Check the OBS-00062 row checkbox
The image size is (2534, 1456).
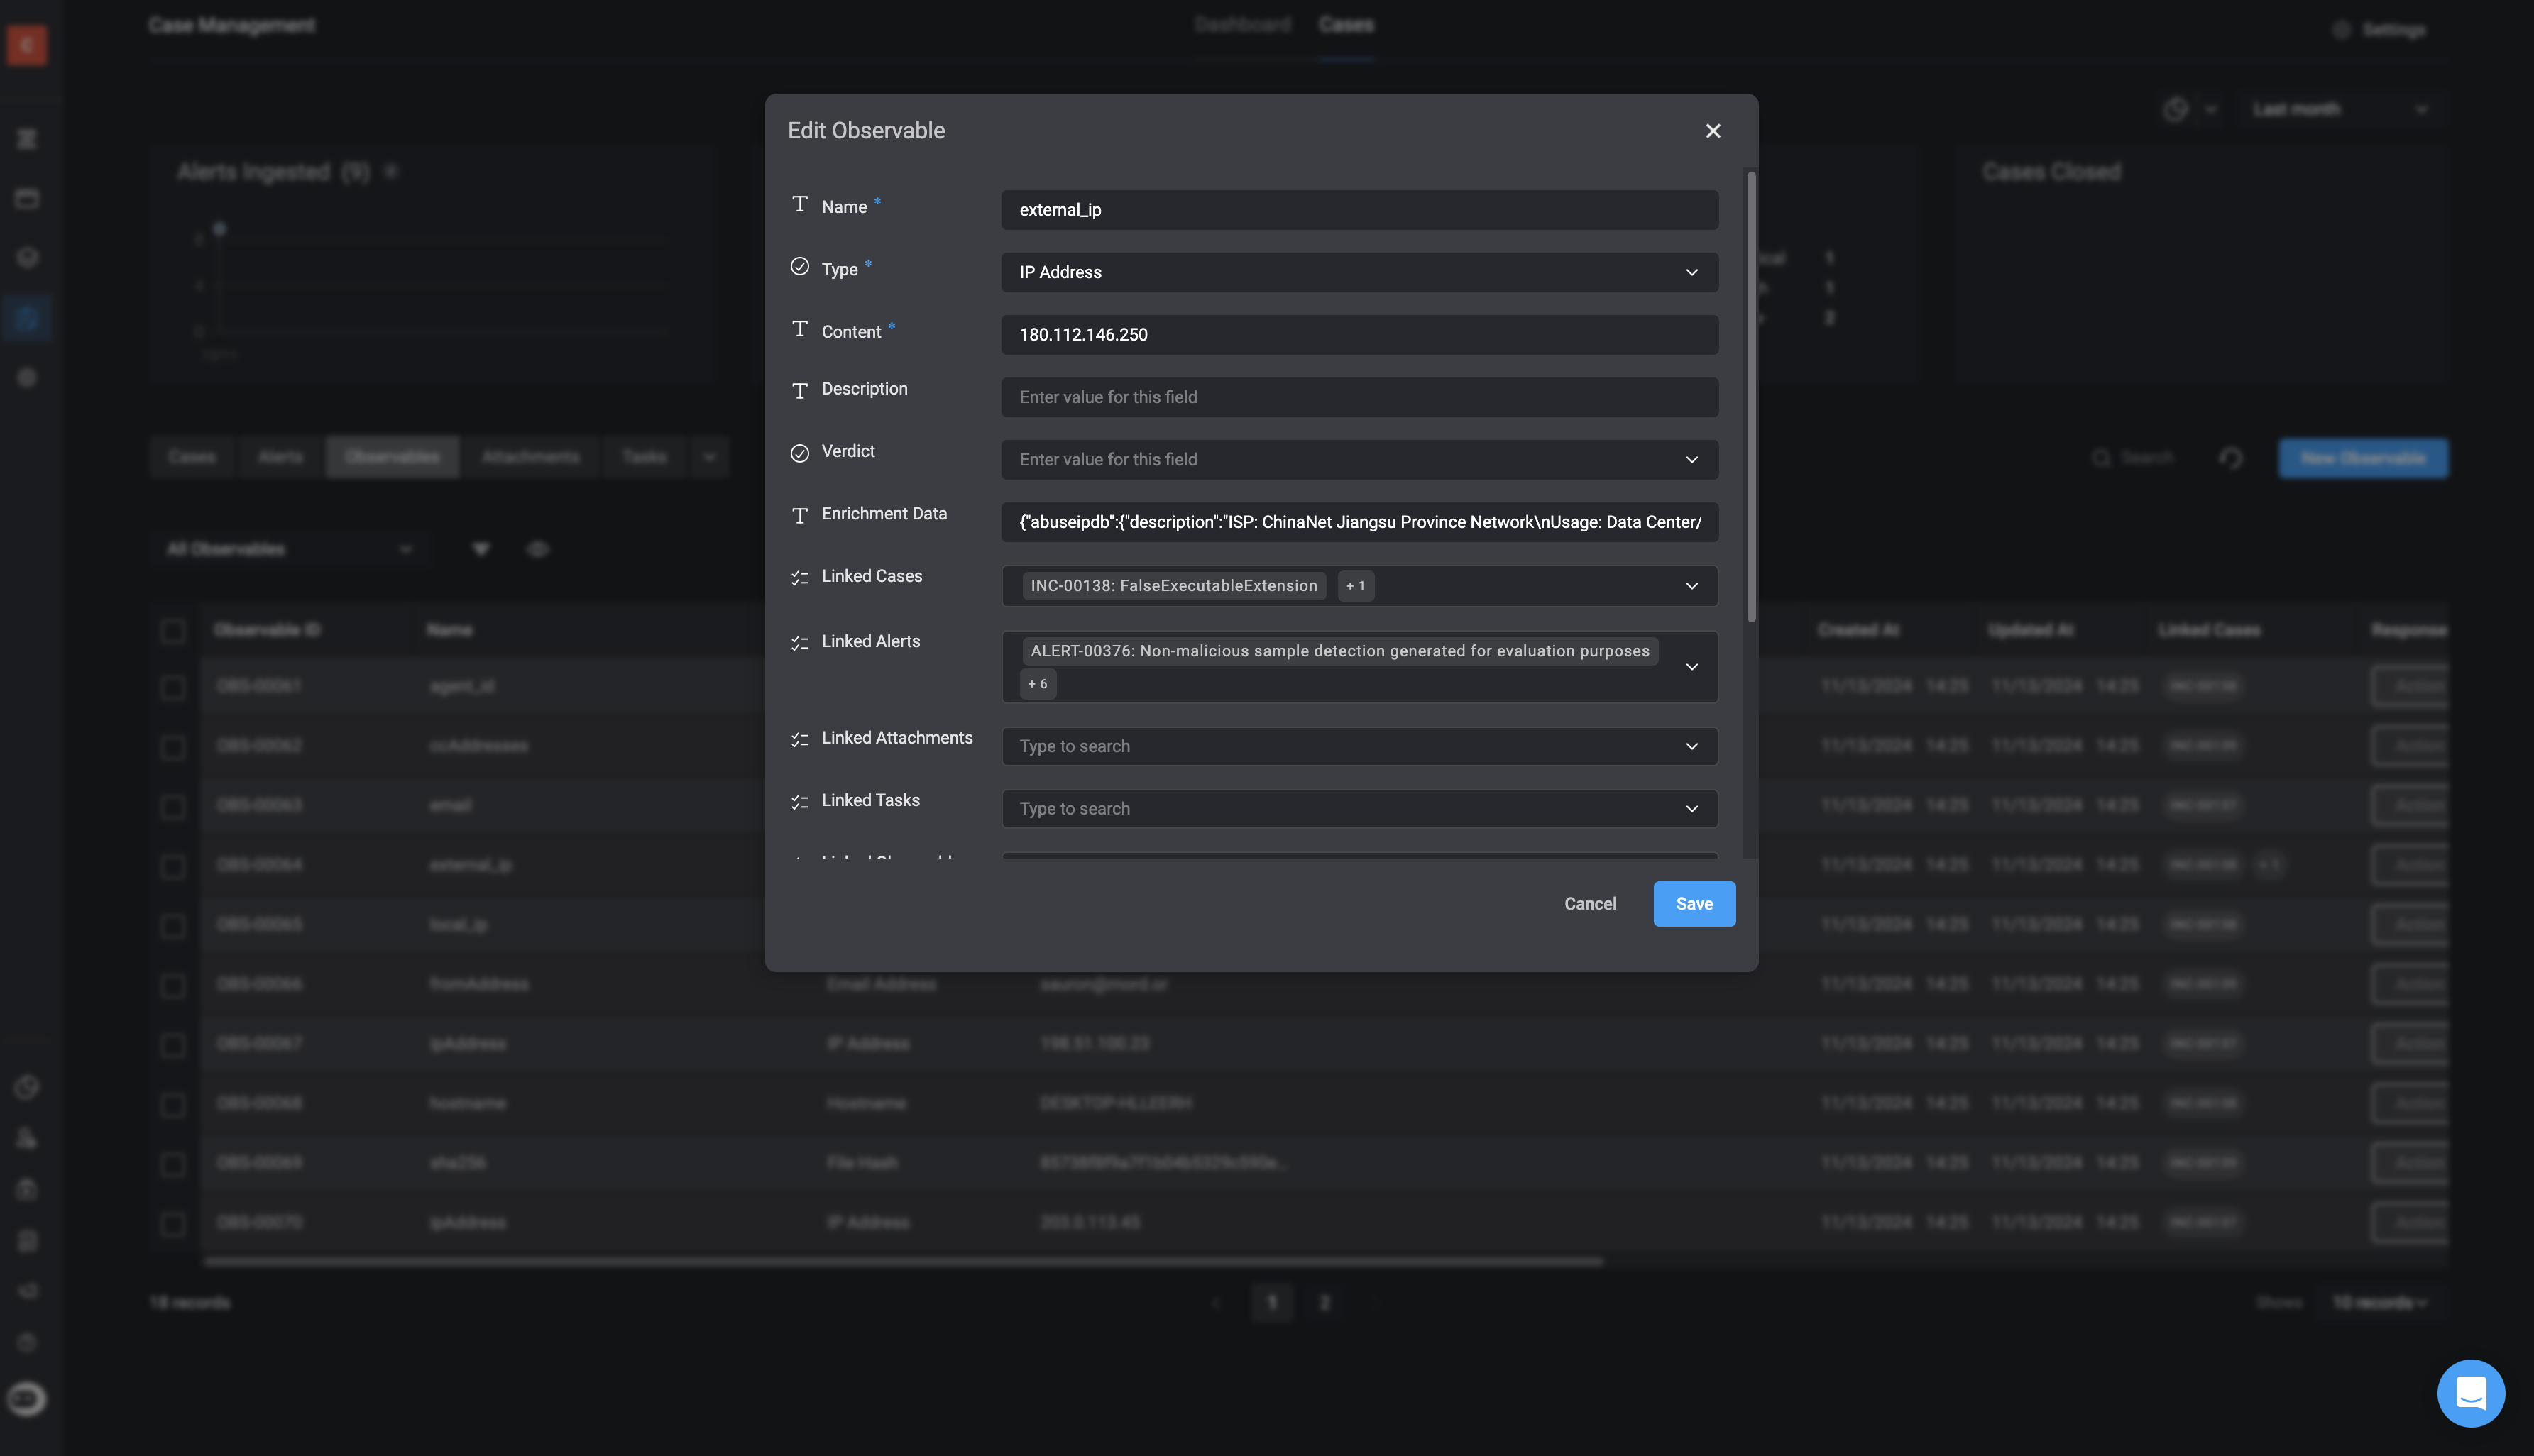(x=173, y=748)
